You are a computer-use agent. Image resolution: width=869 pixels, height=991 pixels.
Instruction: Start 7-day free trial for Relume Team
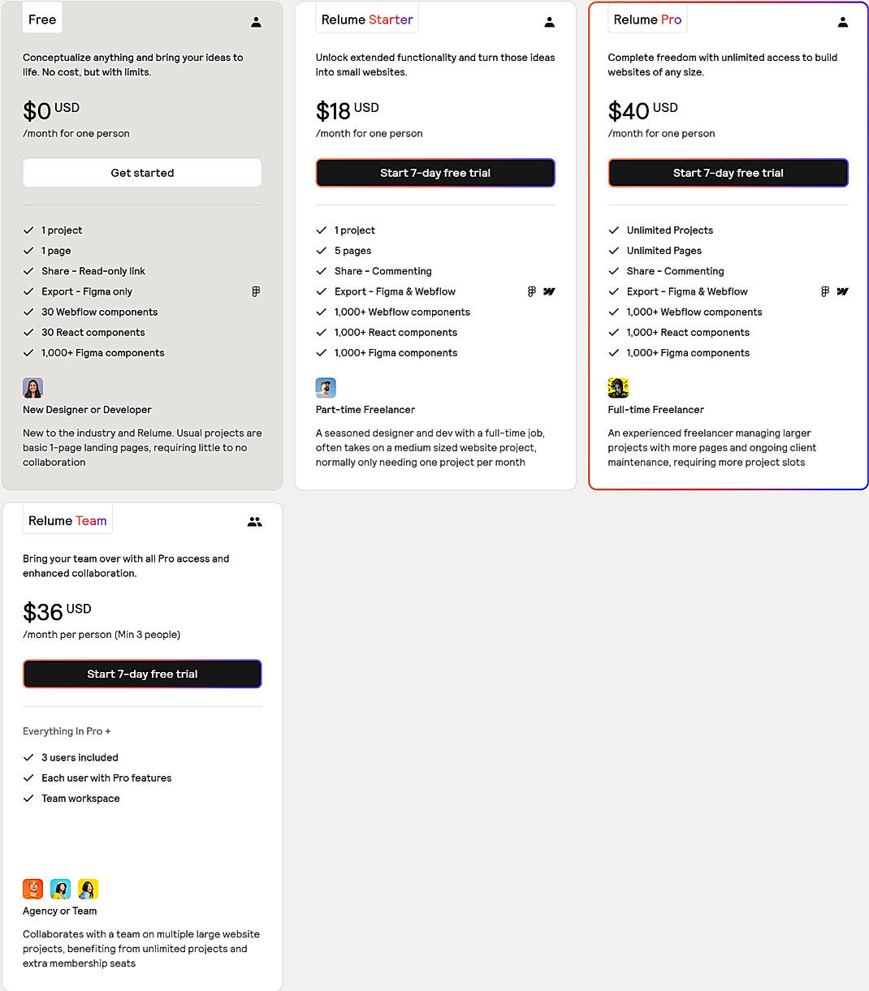[142, 674]
